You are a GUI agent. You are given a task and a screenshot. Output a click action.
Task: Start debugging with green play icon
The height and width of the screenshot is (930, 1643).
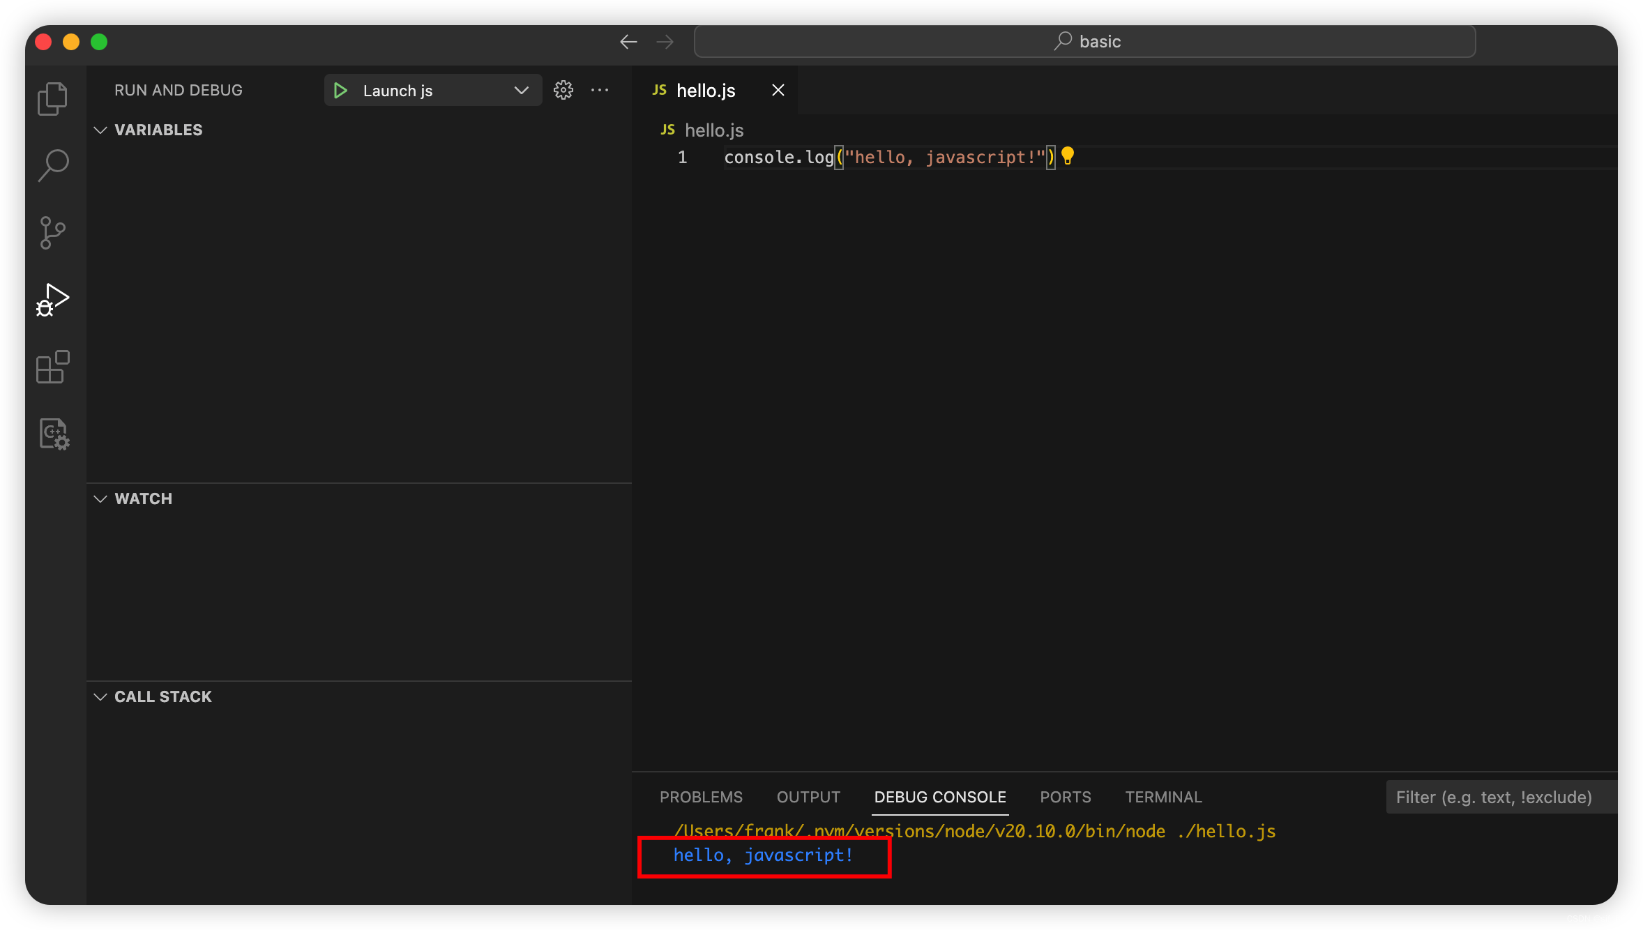click(340, 91)
